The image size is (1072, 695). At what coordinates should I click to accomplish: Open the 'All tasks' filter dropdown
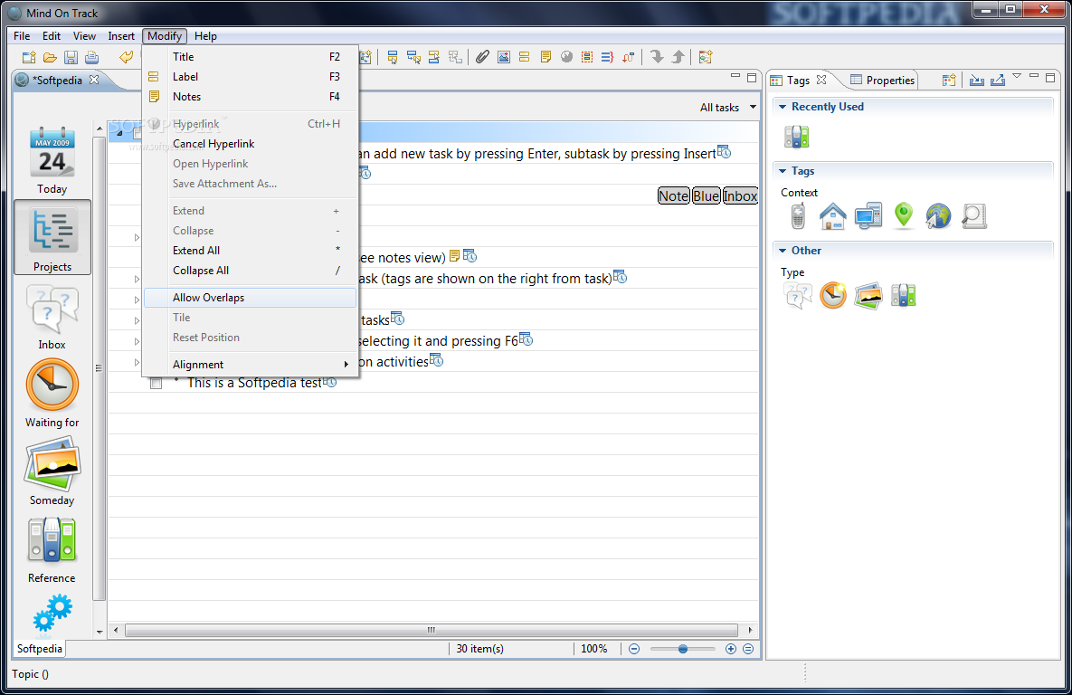tap(727, 108)
